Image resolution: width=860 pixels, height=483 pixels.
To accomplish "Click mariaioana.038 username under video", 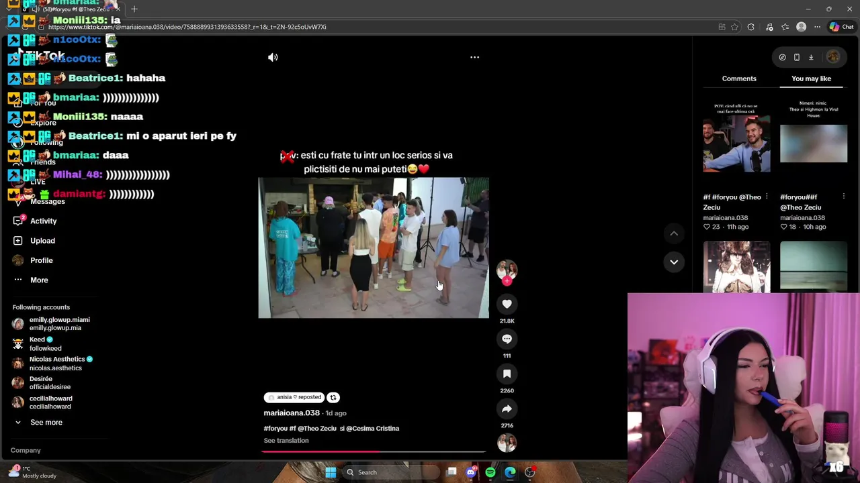I will 292,413.
